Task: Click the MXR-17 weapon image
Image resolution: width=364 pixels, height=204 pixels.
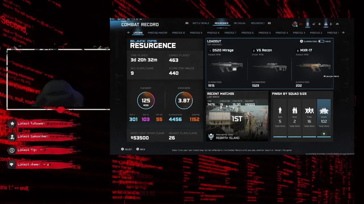Action: pos(313,67)
